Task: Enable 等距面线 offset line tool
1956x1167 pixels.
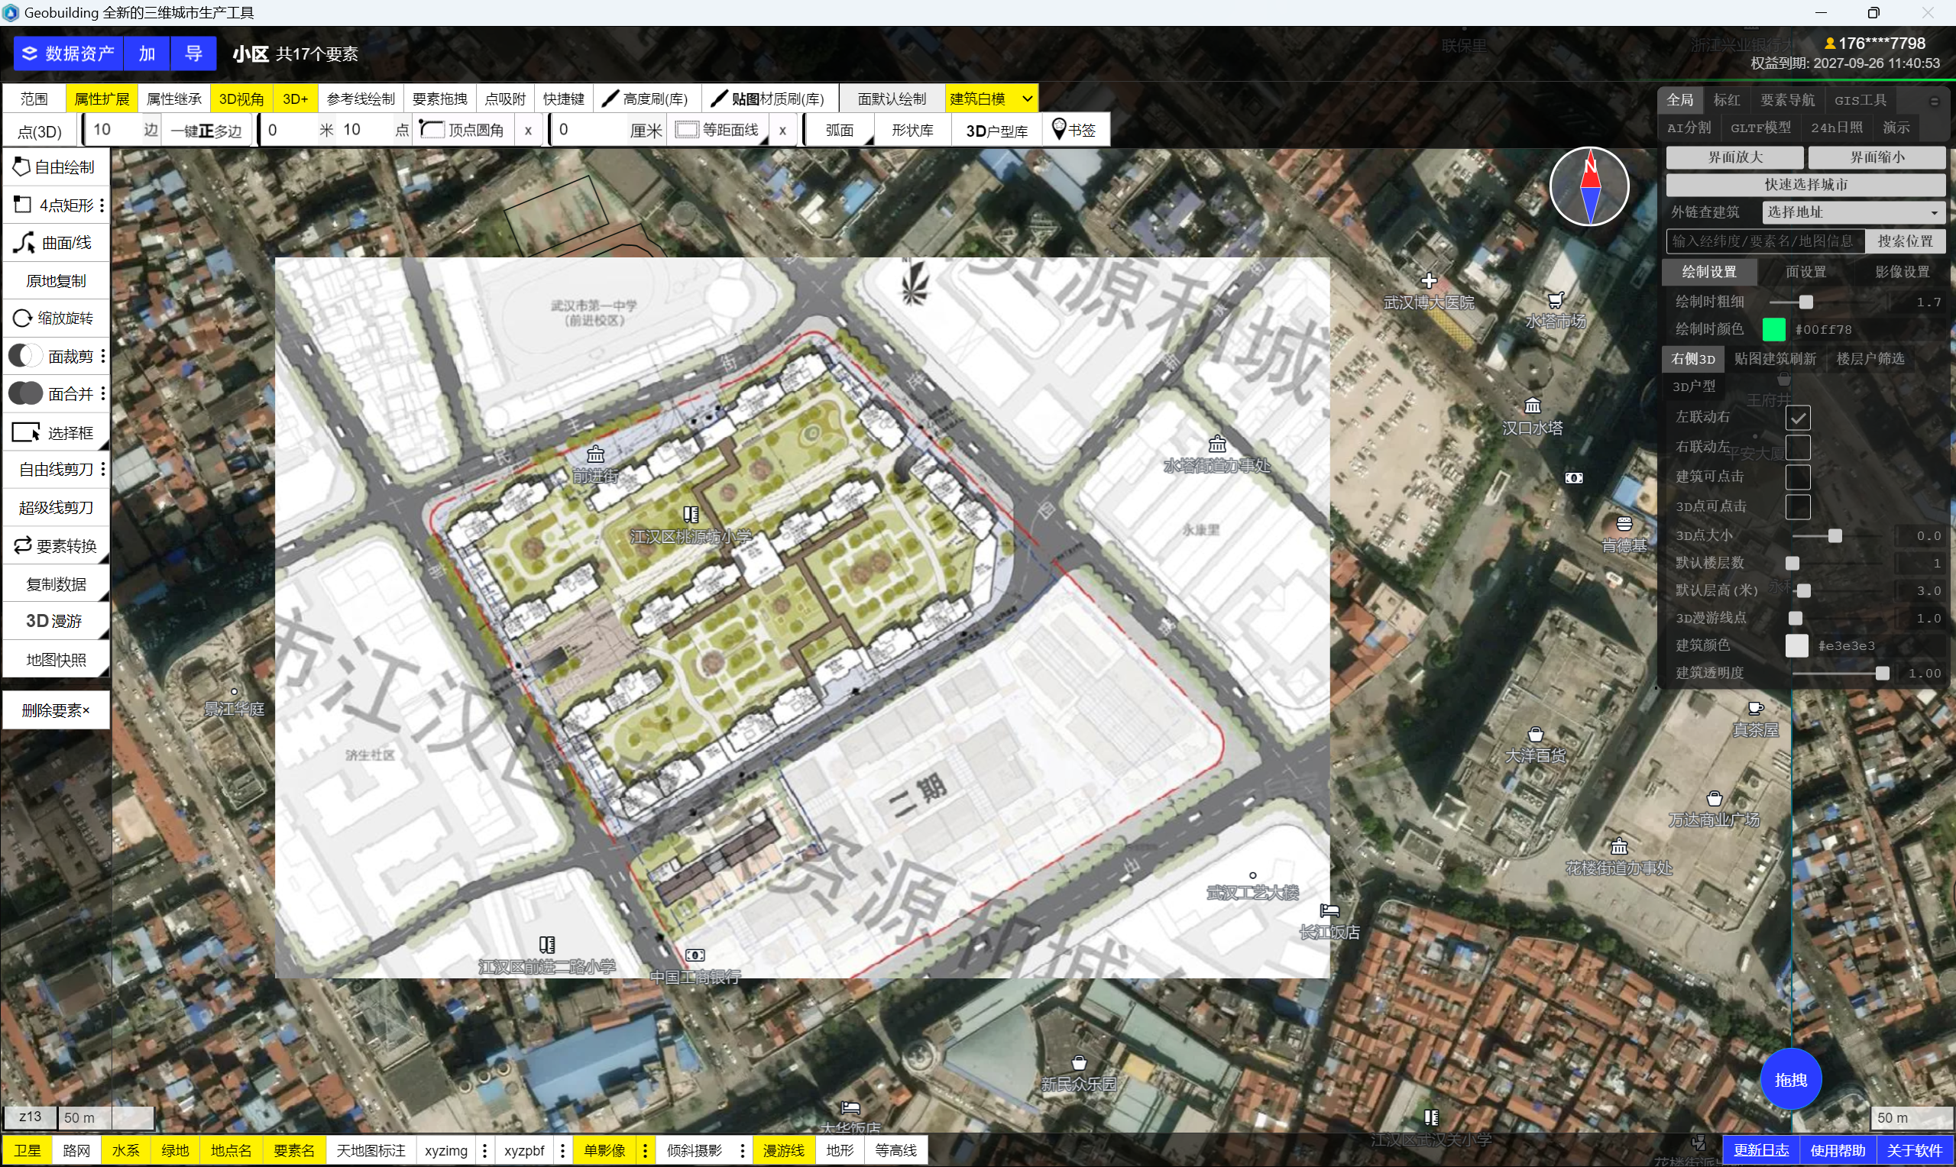Action: click(x=717, y=130)
